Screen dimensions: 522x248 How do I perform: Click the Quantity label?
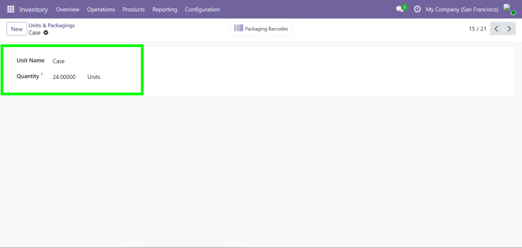[x=28, y=76]
